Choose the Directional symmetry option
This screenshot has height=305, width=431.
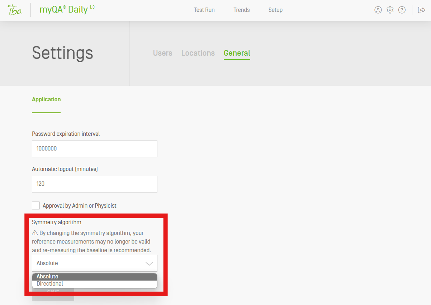tap(50, 284)
